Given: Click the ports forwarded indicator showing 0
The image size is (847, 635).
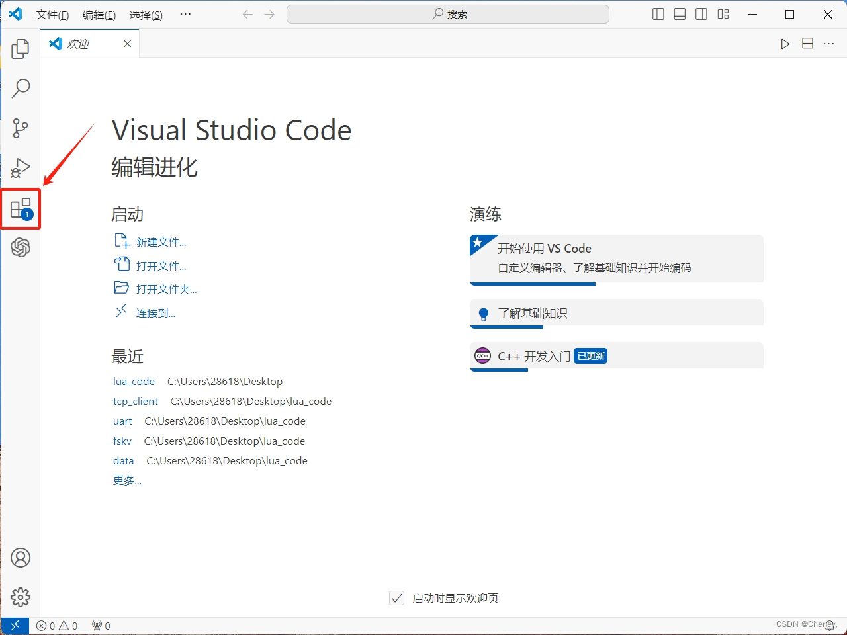Looking at the screenshot, I should 101,626.
